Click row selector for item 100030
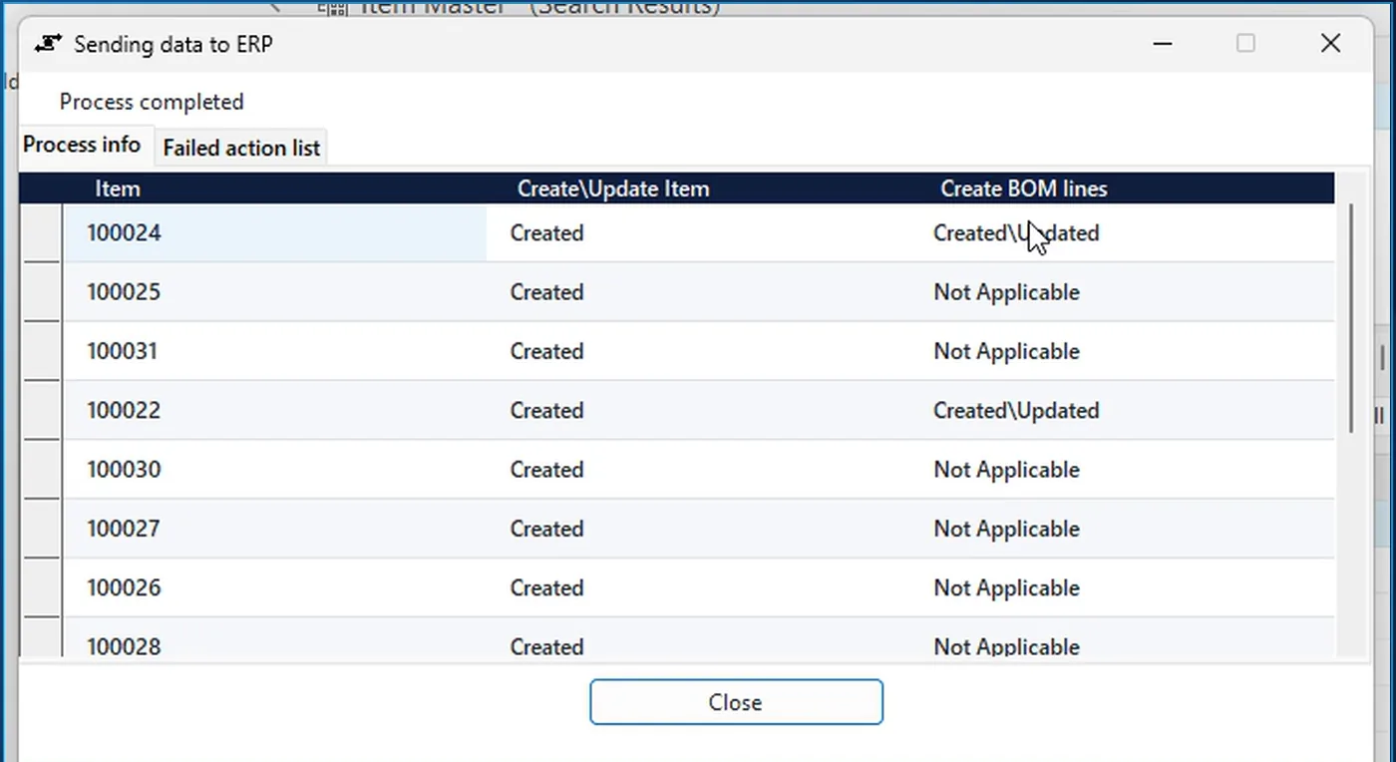This screenshot has height=762, width=1396. pos(42,469)
